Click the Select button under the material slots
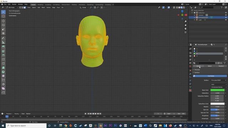The height and width of the screenshot is (128, 228). click(210, 66)
